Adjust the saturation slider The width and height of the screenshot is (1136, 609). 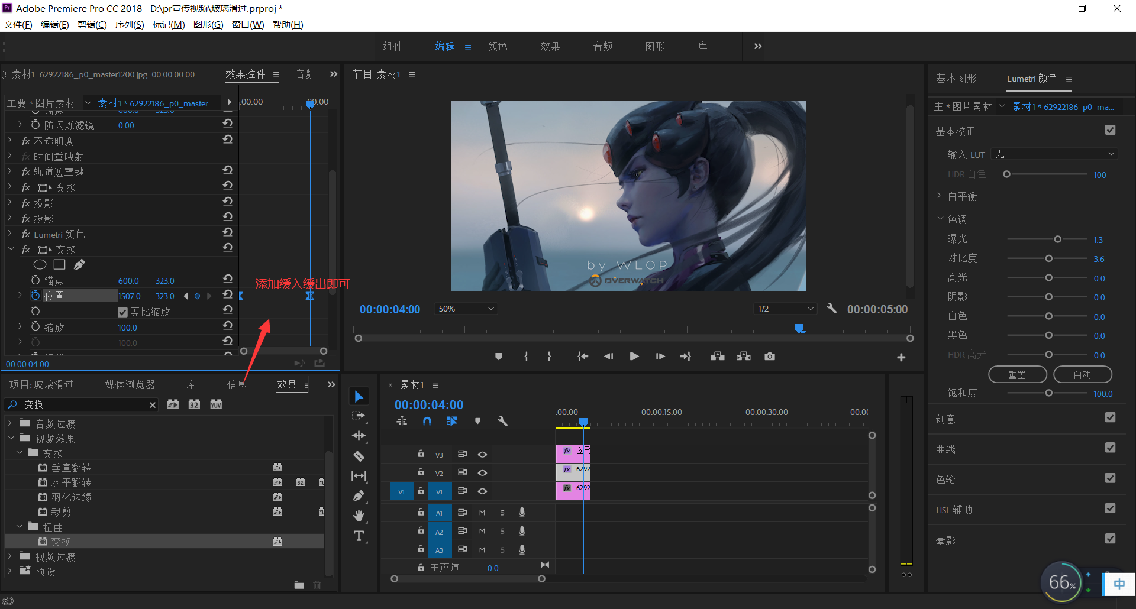[x=1048, y=393]
